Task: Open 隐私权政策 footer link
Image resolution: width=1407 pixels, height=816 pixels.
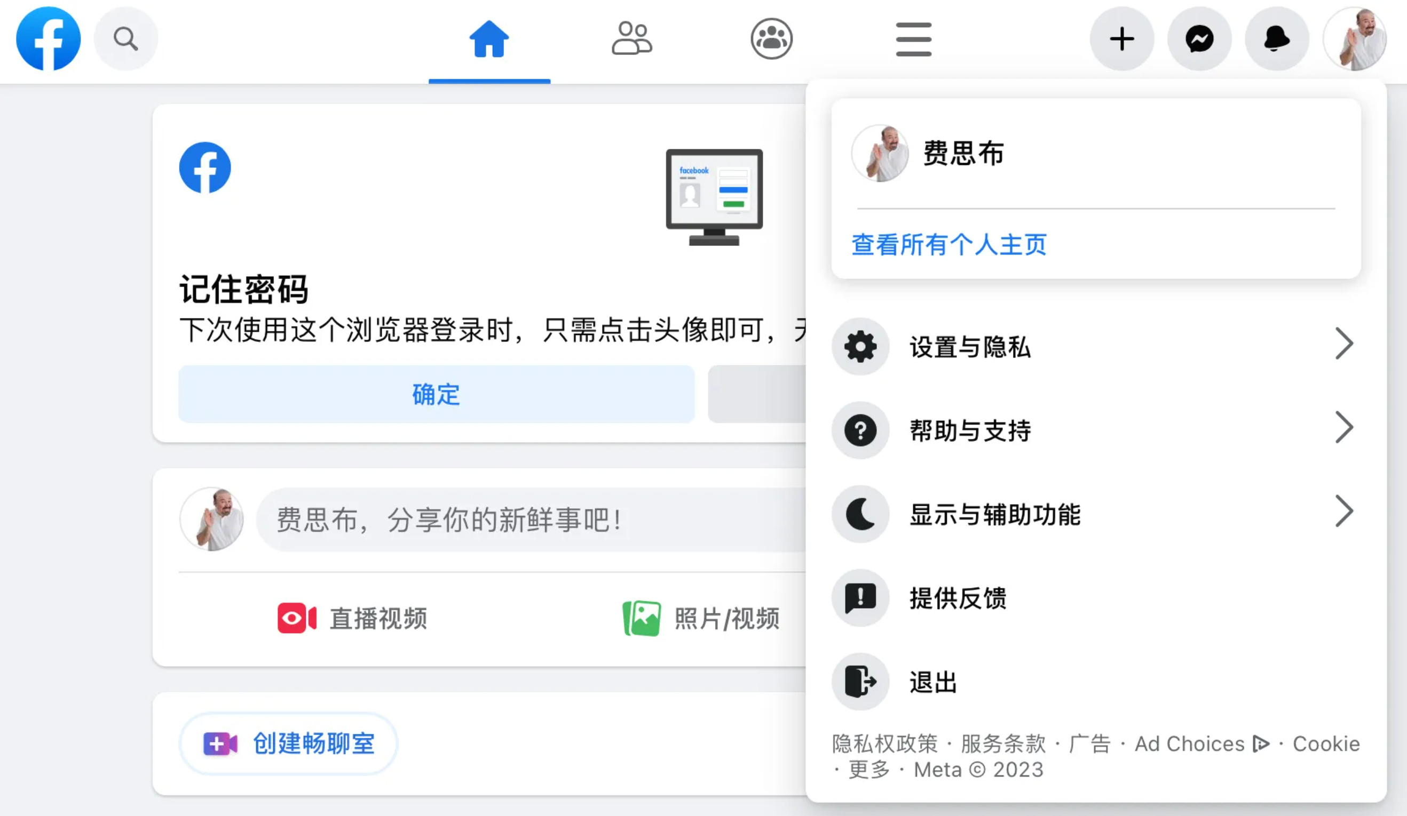Action: pos(884,743)
